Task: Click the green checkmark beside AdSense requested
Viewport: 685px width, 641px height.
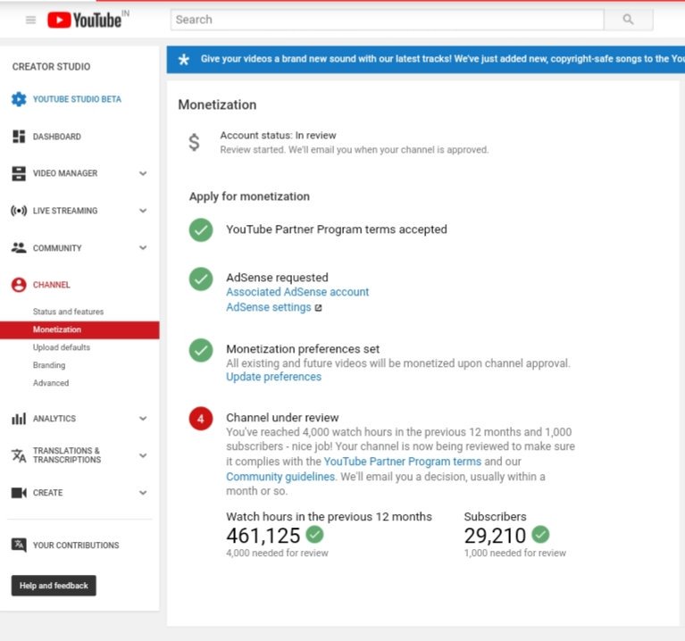Action: pos(201,279)
